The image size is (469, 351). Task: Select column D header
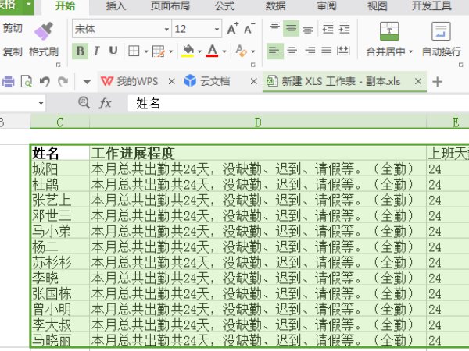(258, 122)
